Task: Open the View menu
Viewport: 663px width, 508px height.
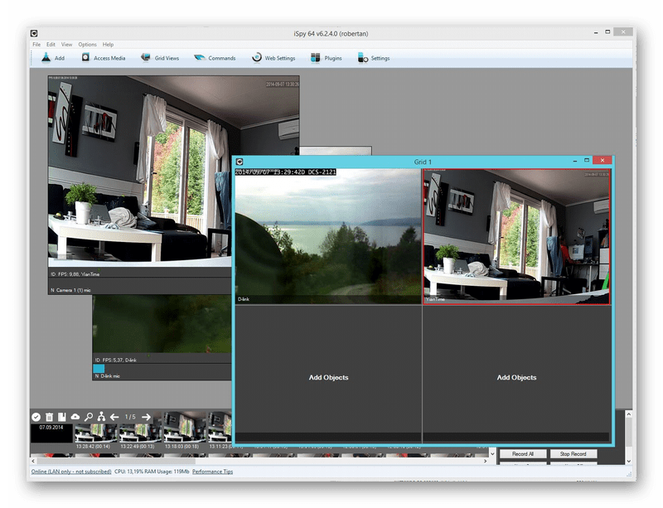Action: click(66, 45)
